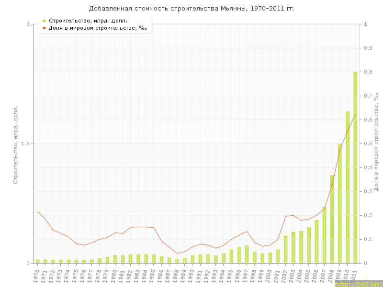
Task: Click the 1.5 value on left axis
Action: pos(26,143)
